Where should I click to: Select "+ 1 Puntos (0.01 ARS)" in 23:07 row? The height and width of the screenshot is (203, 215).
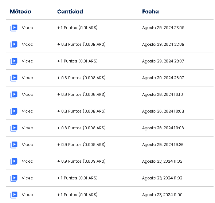[x=78, y=61]
